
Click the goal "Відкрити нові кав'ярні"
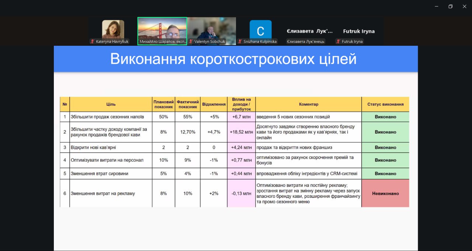pos(90,148)
